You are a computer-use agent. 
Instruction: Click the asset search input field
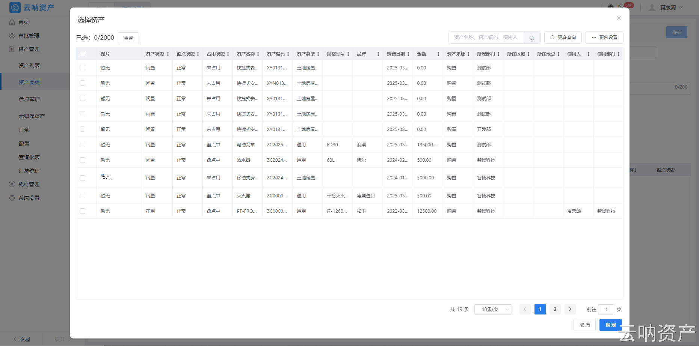(486, 38)
